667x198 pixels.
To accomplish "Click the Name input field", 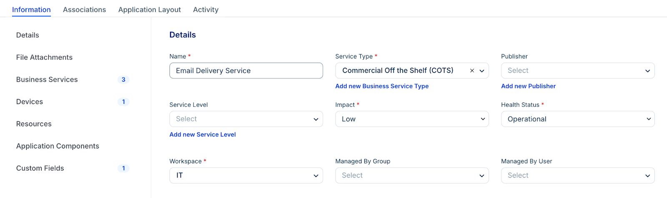I will pos(246,71).
